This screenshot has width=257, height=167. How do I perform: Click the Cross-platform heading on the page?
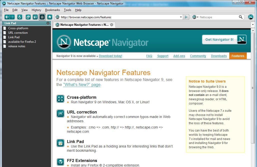82,97
